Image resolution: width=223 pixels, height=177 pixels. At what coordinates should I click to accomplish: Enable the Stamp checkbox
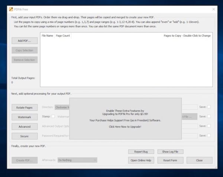[x=53, y=117]
